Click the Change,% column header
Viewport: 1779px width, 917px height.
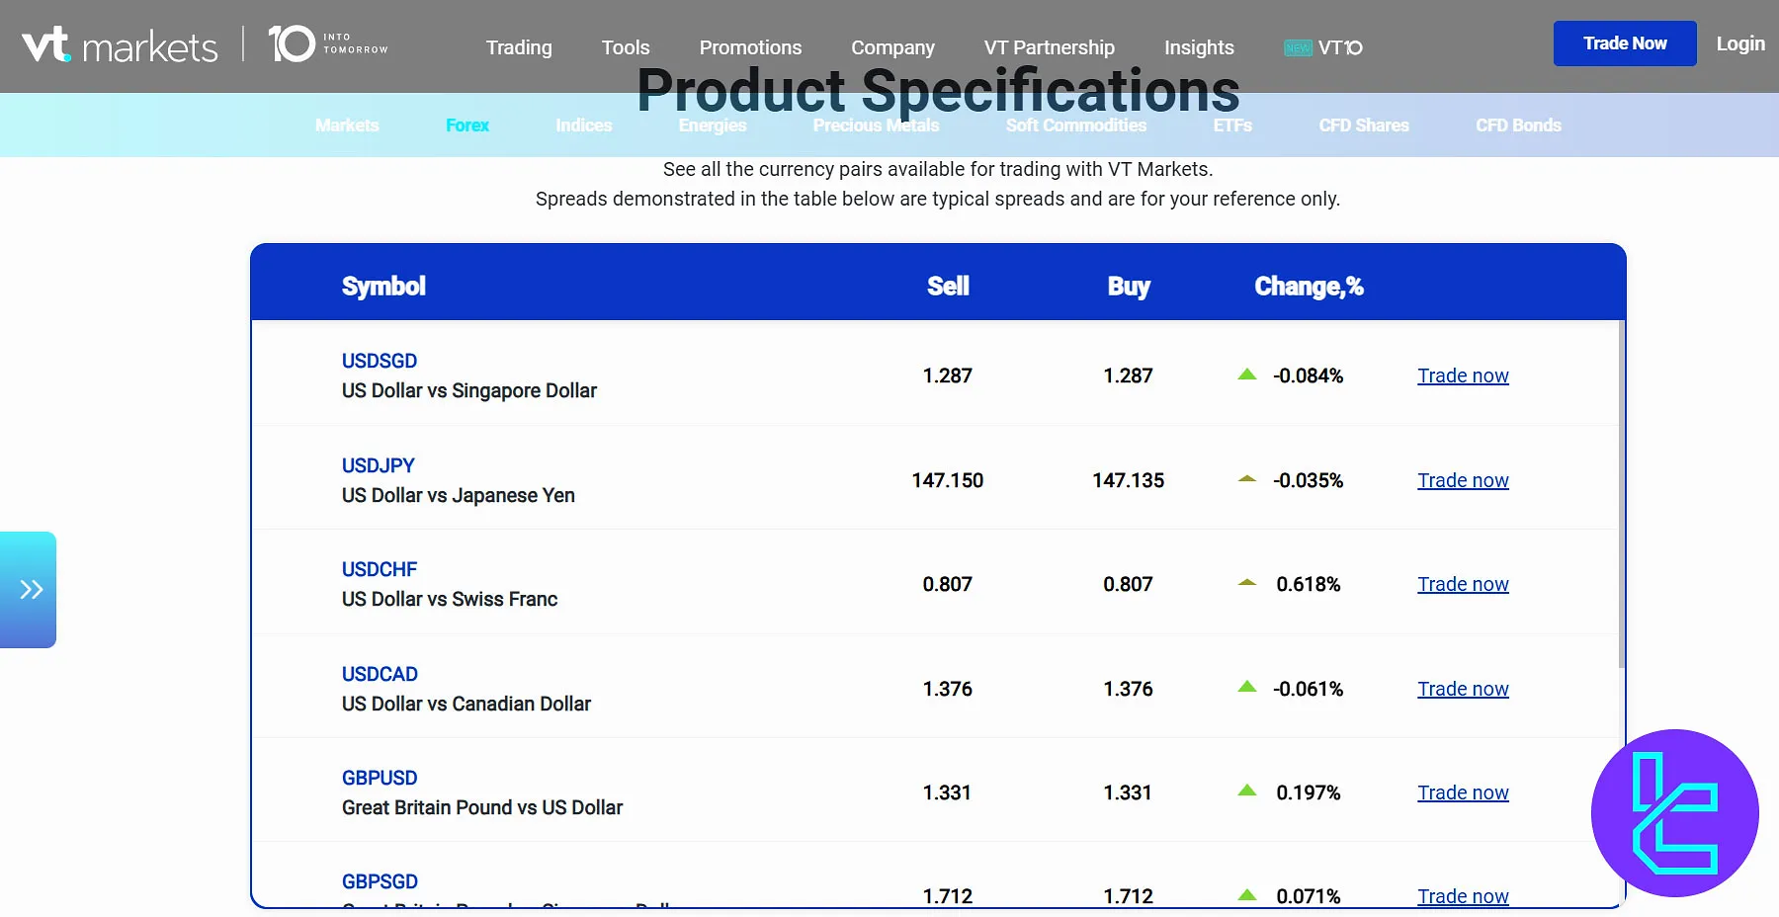tap(1309, 287)
